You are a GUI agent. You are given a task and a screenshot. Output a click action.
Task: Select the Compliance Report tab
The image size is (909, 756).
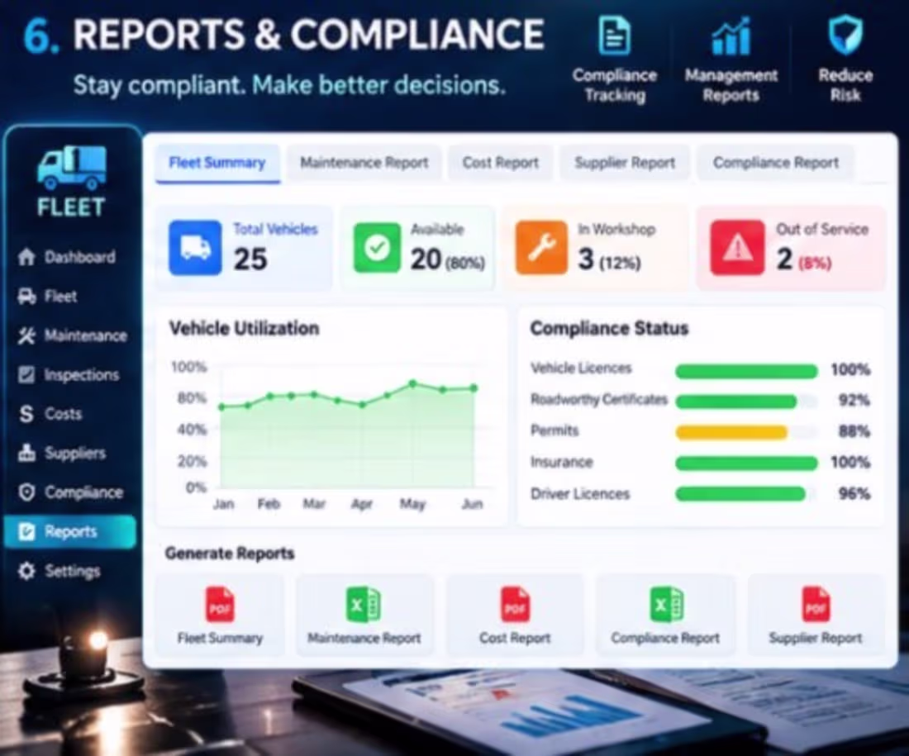tap(776, 163)
